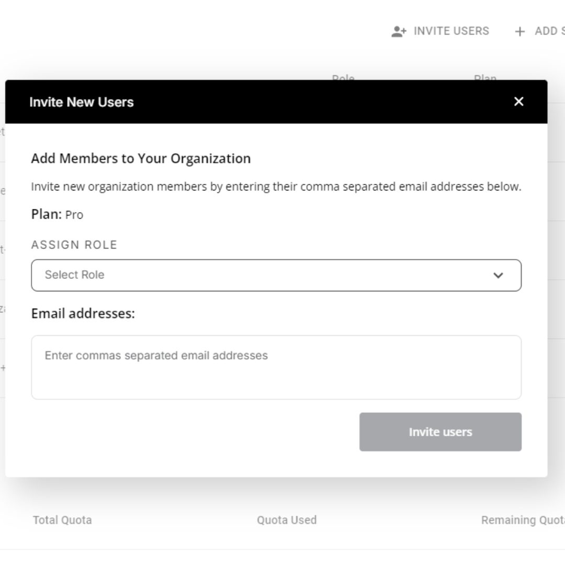Click the Total Quota column header
Screen dimensions: 565x565
pos(61,520)
